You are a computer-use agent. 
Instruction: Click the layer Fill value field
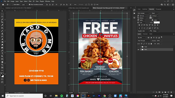coord(158,44)
